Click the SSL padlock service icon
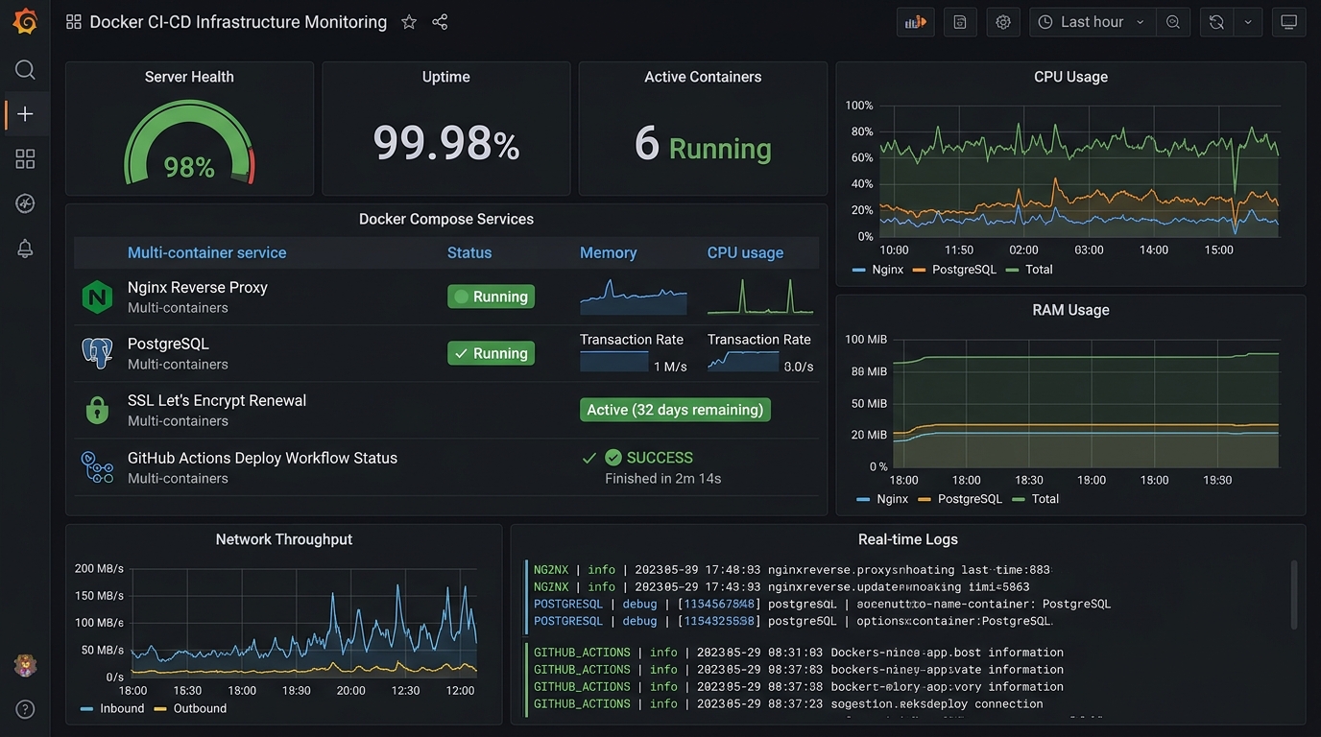This screenshot has height=737, width=1321. click(x=97, y=410)
